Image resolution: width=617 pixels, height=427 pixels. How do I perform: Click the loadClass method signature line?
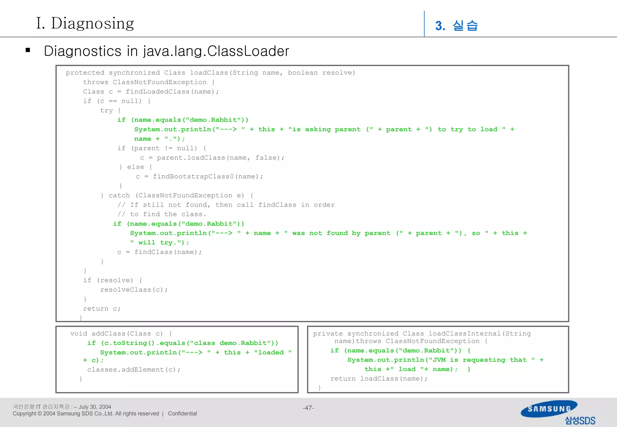[210, 73]
